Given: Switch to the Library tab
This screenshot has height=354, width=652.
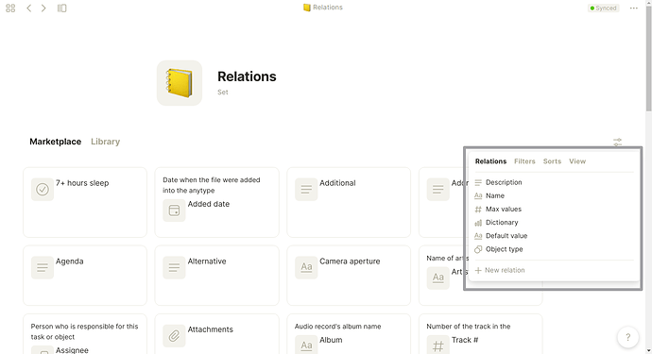Looking at the screenshot, I should [105, 142].
